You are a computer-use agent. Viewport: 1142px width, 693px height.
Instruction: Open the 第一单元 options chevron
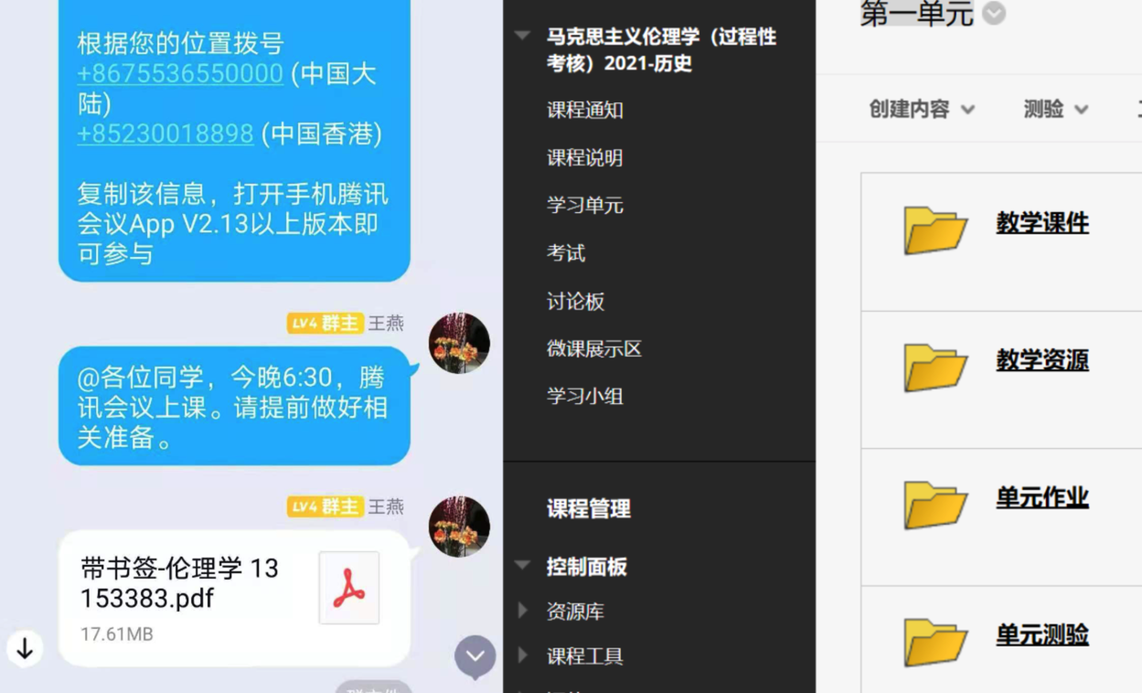tap(994, 14)
